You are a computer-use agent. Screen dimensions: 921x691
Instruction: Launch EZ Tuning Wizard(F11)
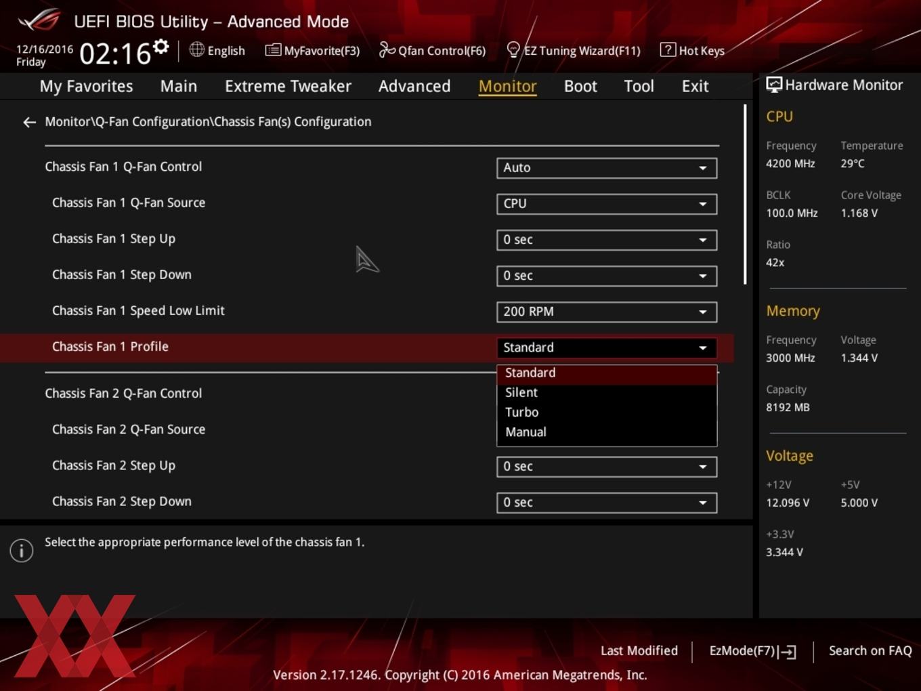[x=574, y=50]
